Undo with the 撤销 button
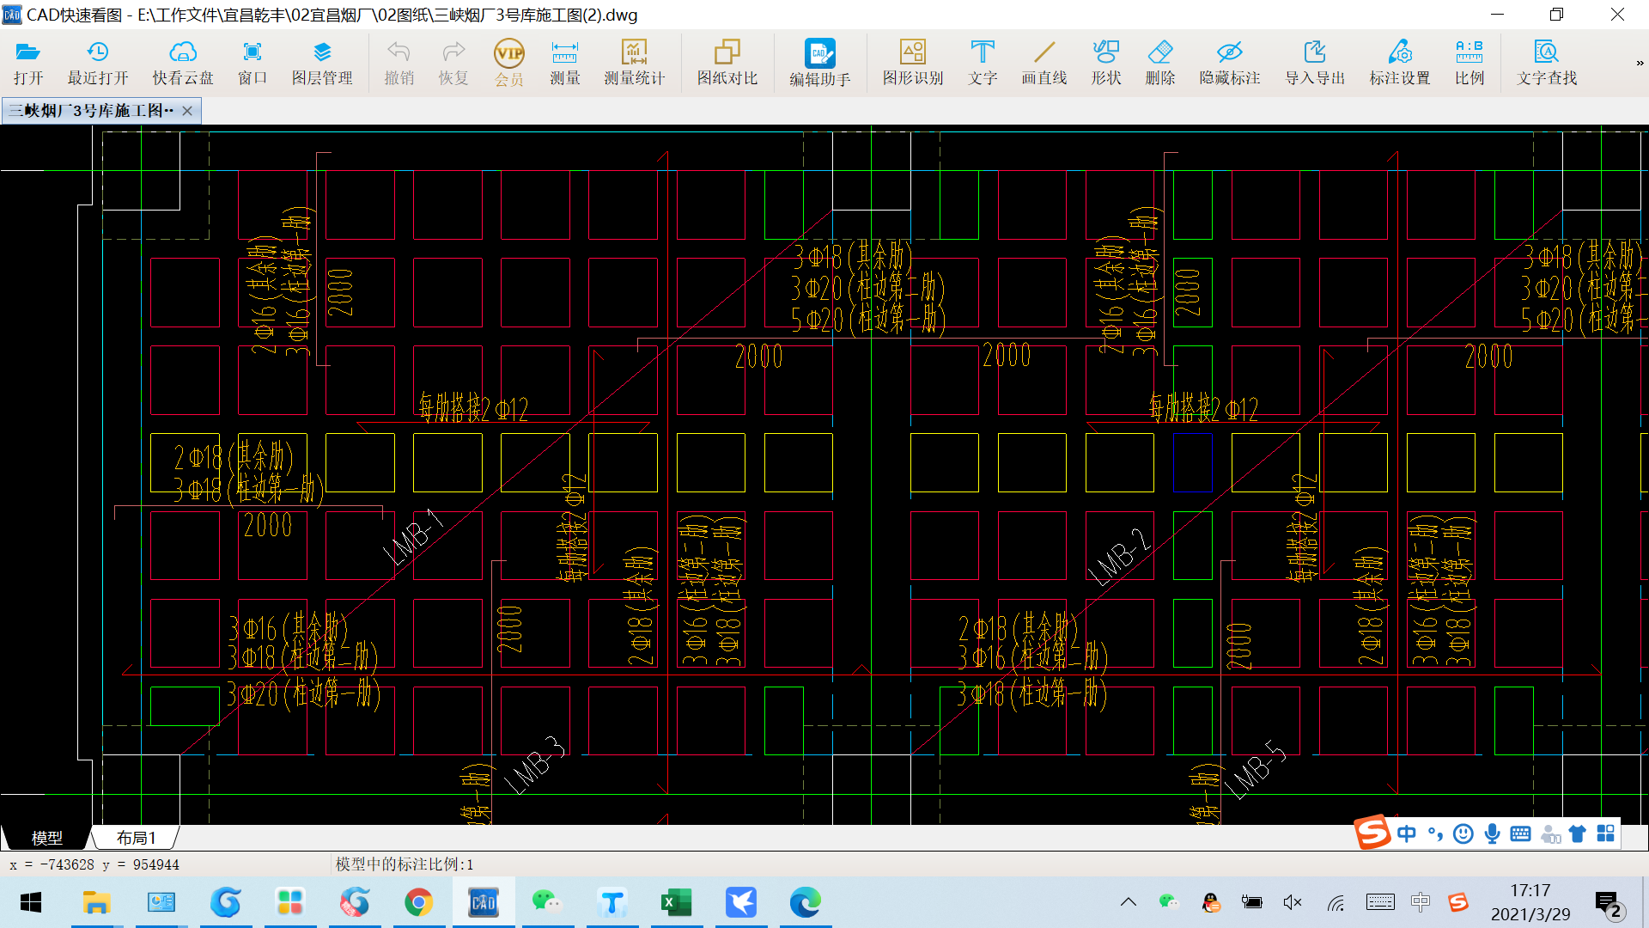This screenshot has width=1649, height=928. tap(399, 63)
